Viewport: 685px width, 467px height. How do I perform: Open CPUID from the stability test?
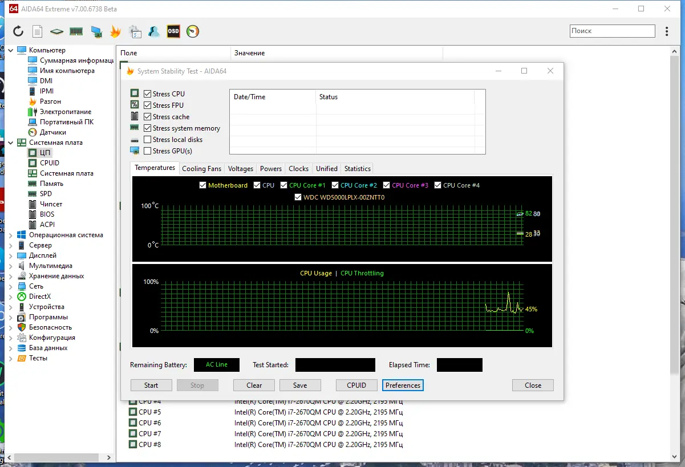pyautogui.click(x=357, y=385)
